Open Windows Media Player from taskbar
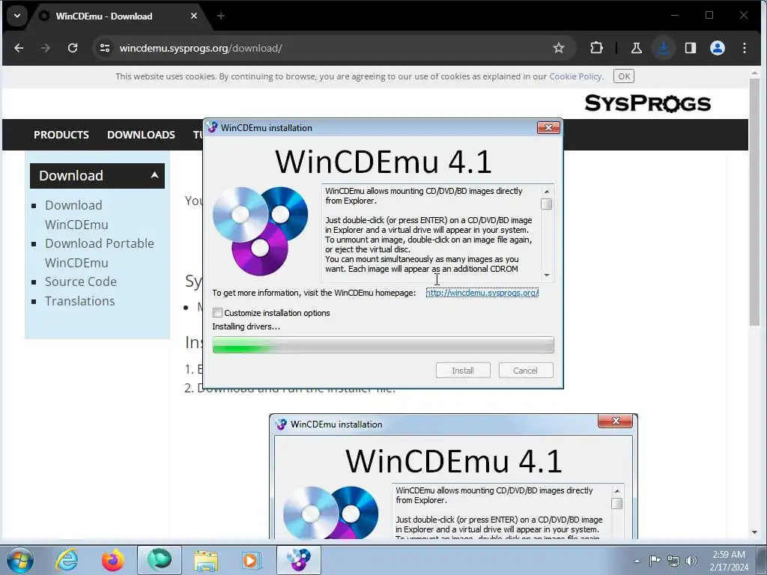767x575 pixels. 252,560
